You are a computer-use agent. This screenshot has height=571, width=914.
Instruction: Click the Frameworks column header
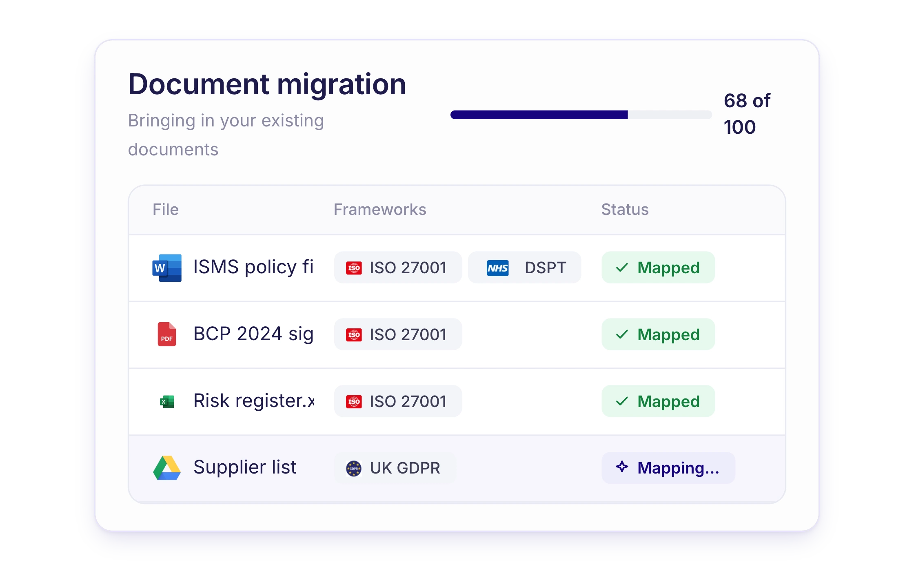point(380,209)
